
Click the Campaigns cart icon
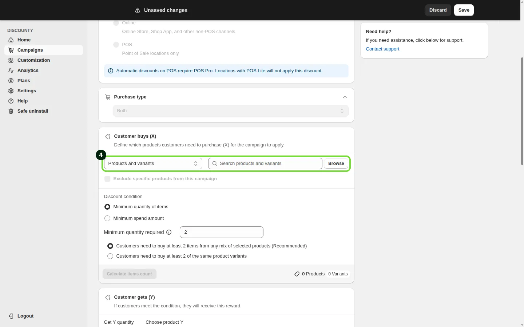click(x=11, y=50)
